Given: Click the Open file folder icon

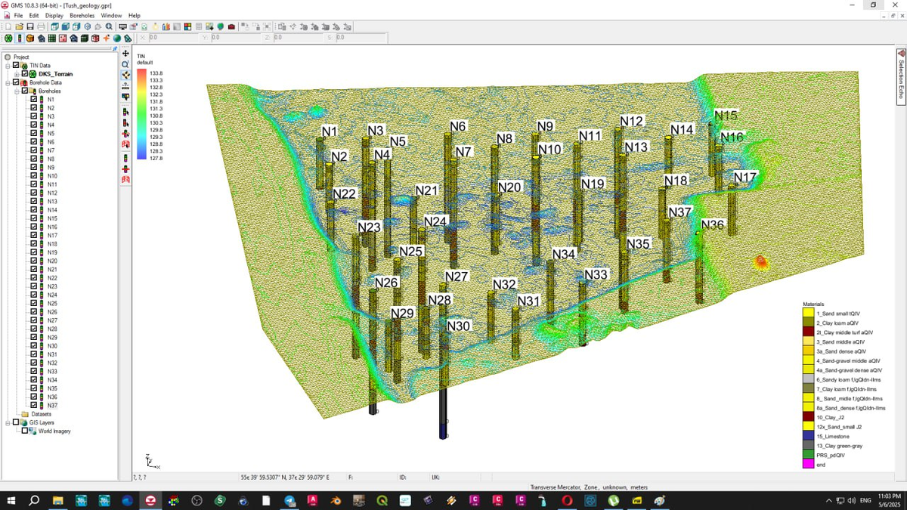Looking at the screenshot, I should click(20, 26).
